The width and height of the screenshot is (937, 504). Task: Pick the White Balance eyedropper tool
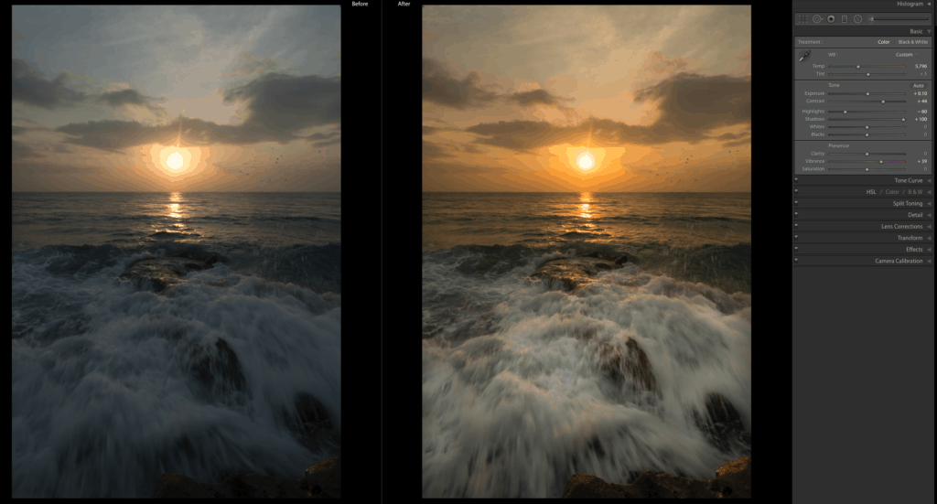804,57
